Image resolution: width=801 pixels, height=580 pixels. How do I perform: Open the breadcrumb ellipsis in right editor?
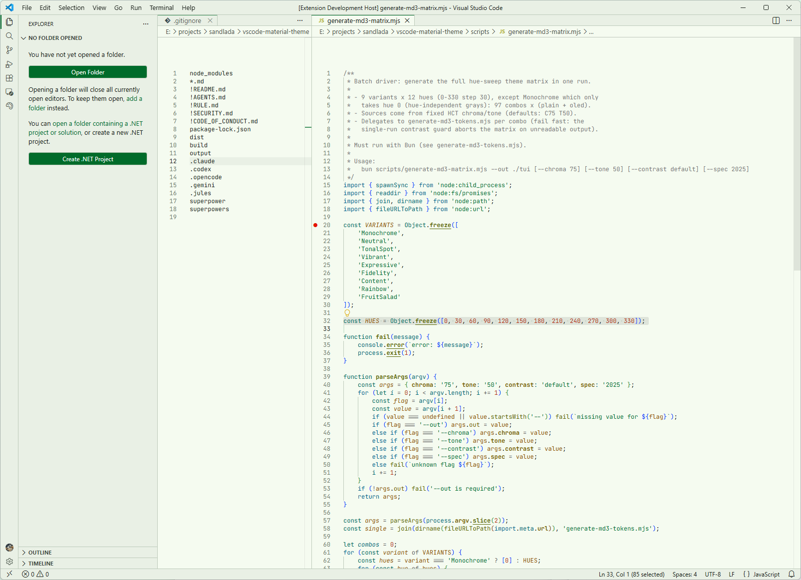(591, 32)
